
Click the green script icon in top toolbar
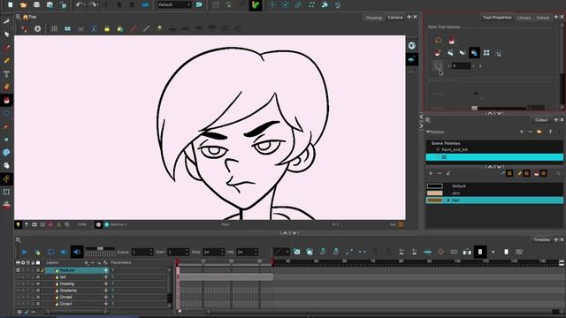(256, 5)
